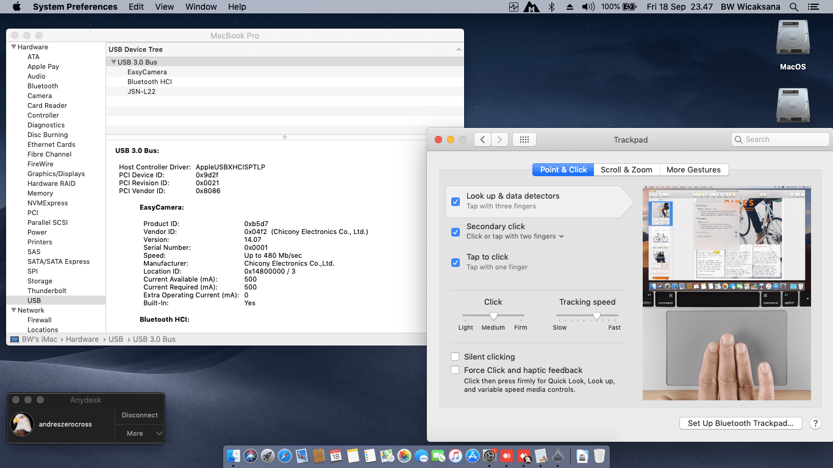Viewport: 833px width, 468px height.
Task: Open FaceTime from the Dock
Action: click(438, 456)
